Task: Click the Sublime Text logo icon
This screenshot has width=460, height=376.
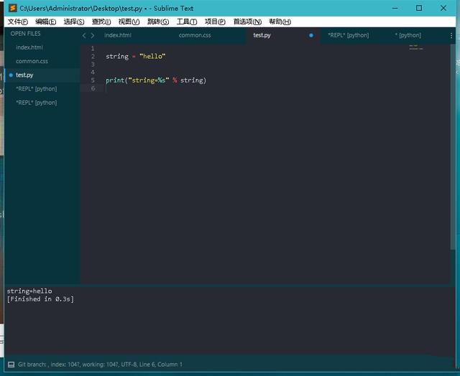Action: click(13, 8)
